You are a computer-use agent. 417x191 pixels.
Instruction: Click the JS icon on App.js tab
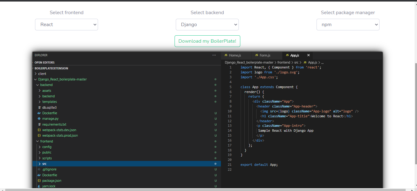click(287, 55)
